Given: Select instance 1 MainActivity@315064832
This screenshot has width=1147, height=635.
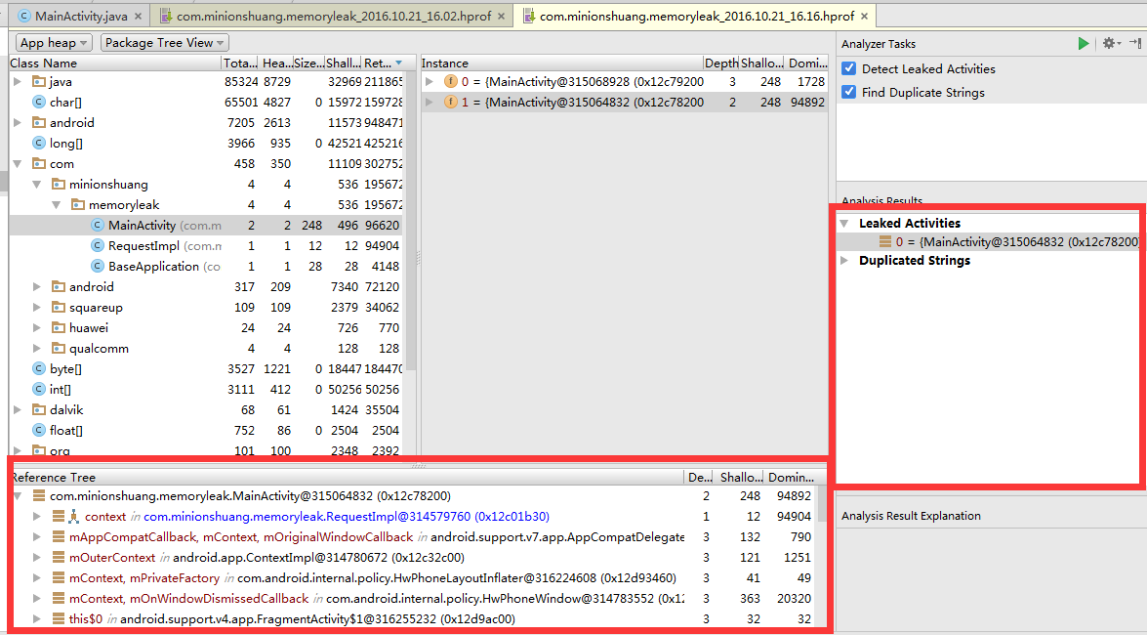Looking at the screenshot, I should coord(625,103).
